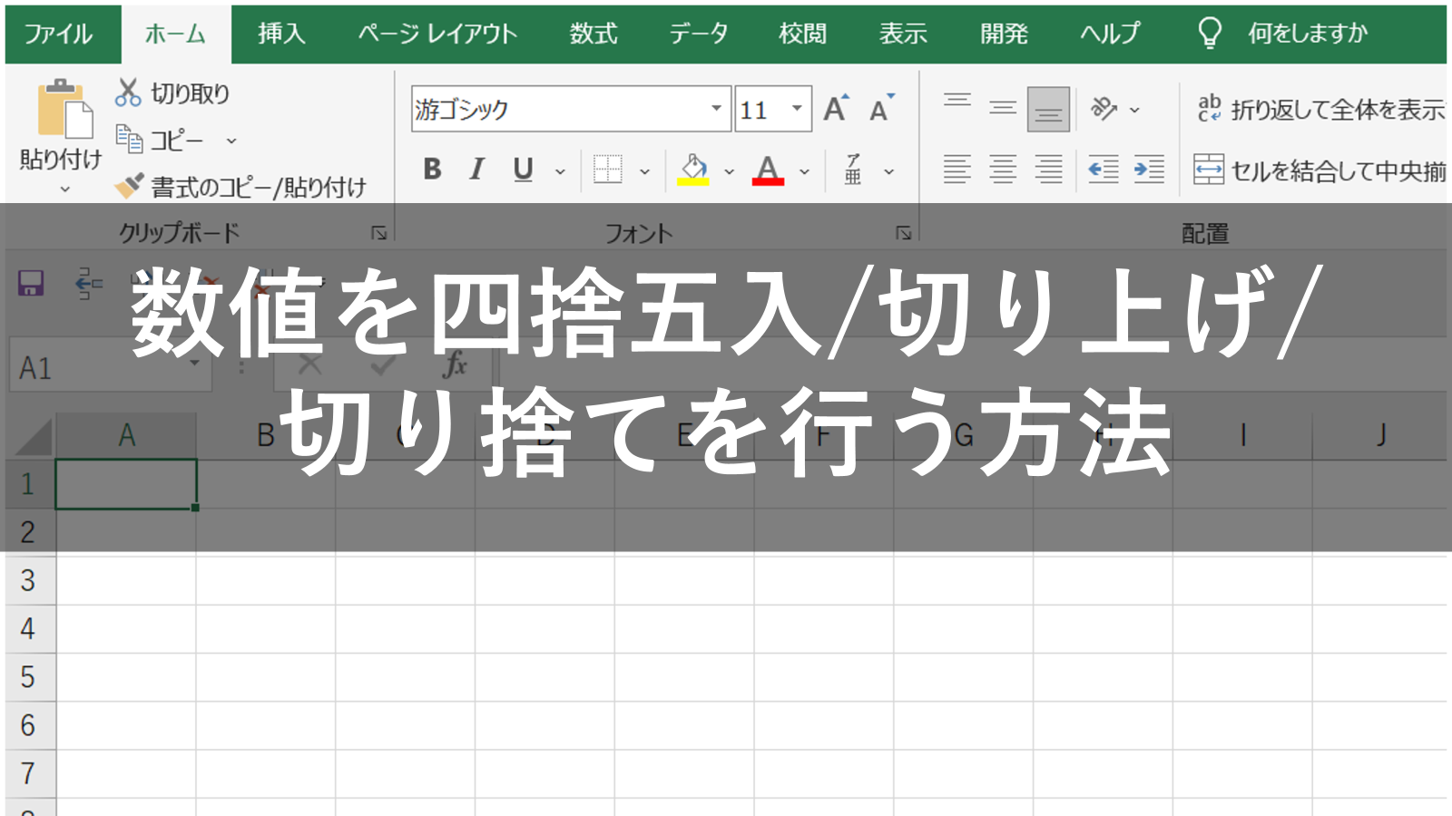This screenshot has height=816, width=1452.
Task: Align text left
Action: coord(957,170)
